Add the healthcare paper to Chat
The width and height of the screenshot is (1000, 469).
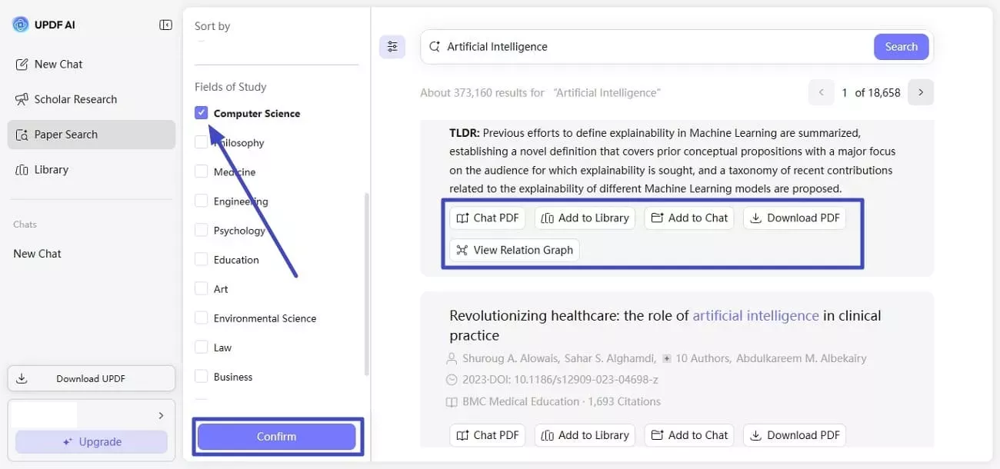pos(689,435)
